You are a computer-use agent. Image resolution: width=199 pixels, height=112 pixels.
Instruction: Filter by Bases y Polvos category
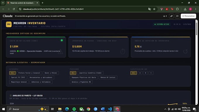coord(51,73)
